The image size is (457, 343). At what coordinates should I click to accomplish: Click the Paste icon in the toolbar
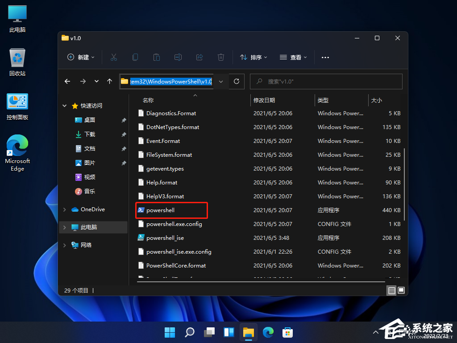[157, 57]
